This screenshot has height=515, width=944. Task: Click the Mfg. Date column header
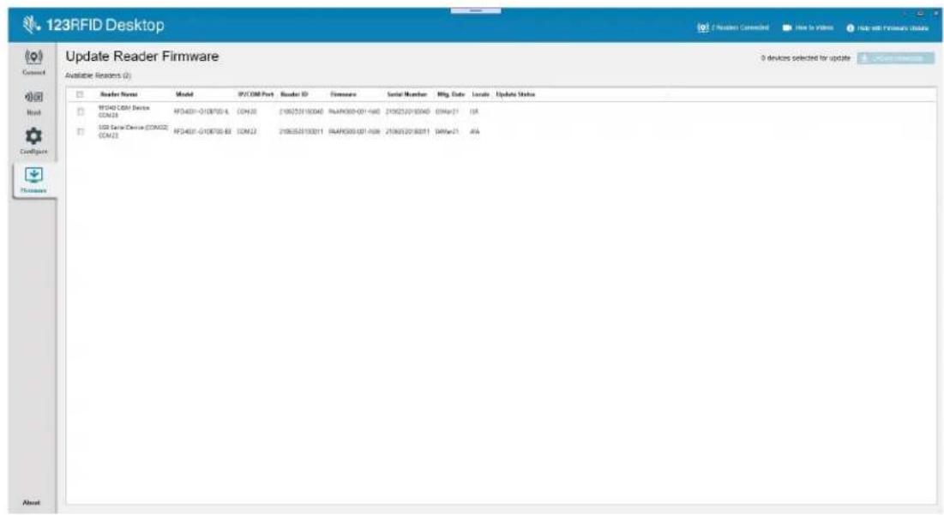click(x=451, y=94)
